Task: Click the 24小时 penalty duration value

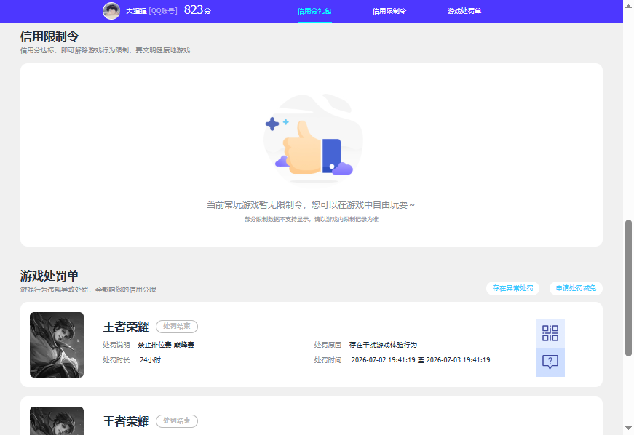Action: (x=151, y=360)
